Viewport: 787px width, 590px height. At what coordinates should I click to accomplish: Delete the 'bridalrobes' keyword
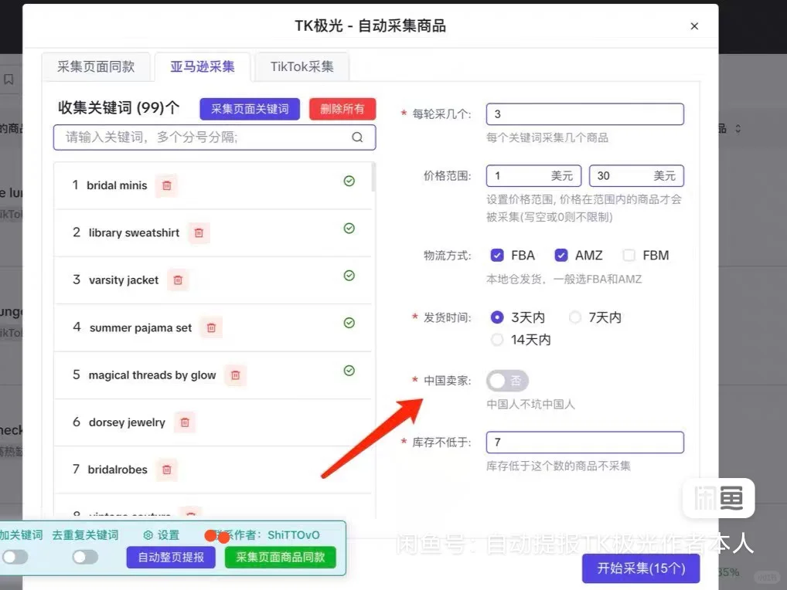click(167, 470)
